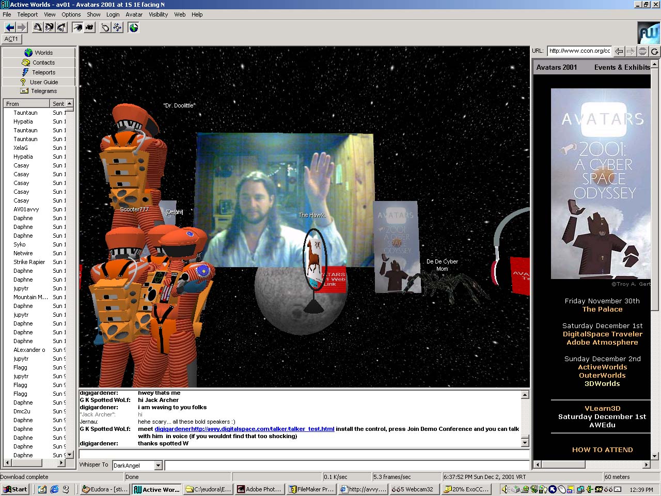Image resolution: width=661 pixels, height=496 pixels.
Task: Open the Teleport menu
Action: tap(27, 14)
